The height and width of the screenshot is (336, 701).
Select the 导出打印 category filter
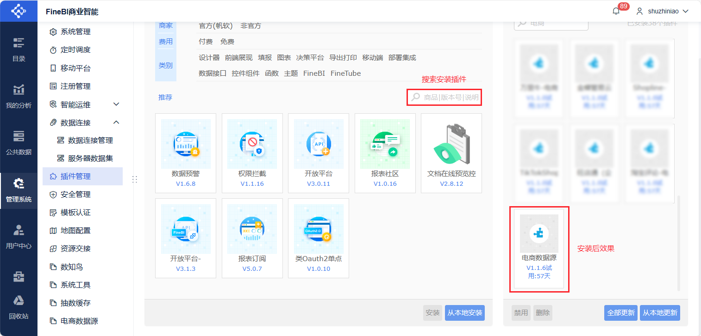tap(343, 58)
